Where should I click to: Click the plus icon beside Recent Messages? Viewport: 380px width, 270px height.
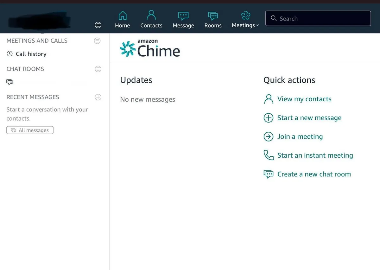coord(98,97)
